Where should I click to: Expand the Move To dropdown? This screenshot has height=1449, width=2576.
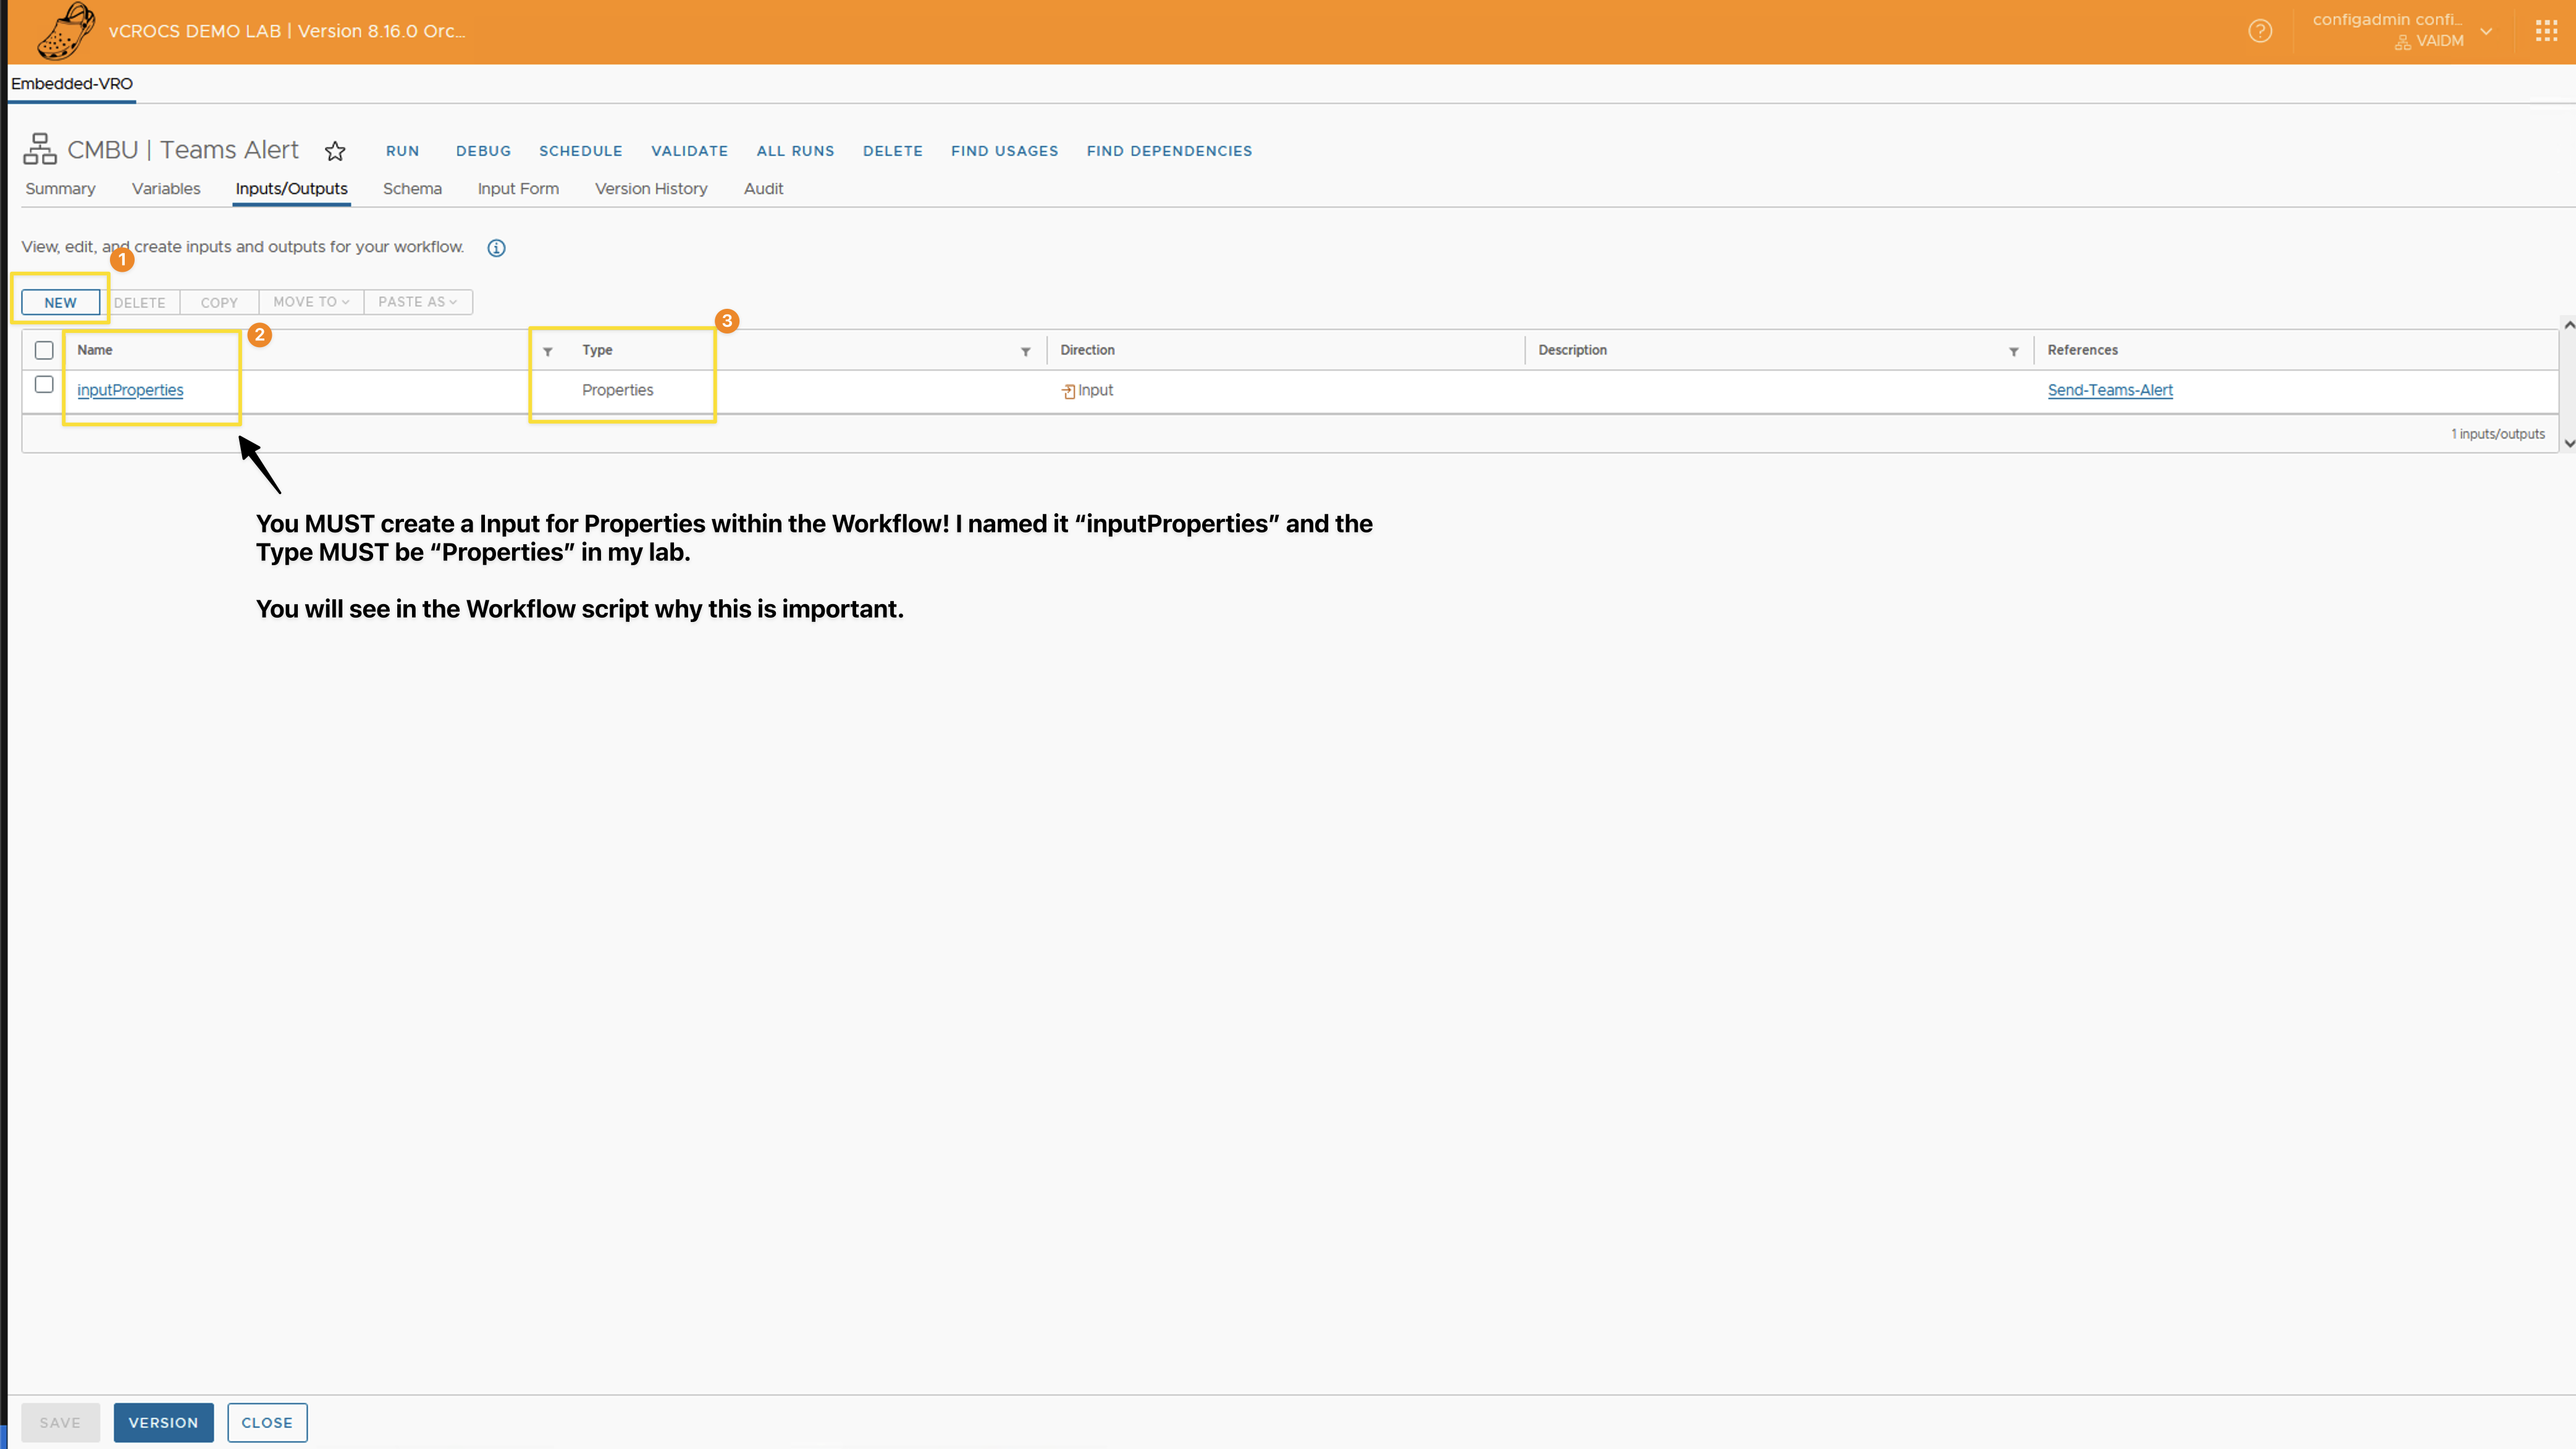tap(311, 302)
